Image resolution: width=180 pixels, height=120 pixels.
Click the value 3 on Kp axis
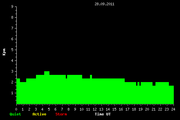pos(12,71)
